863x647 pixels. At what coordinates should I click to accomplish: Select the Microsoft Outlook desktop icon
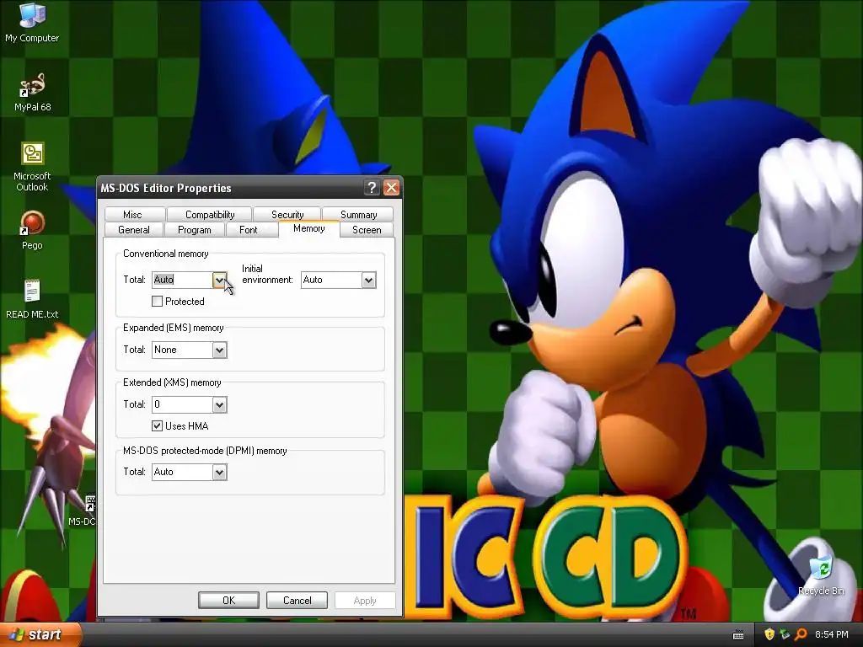click(32, 167)
